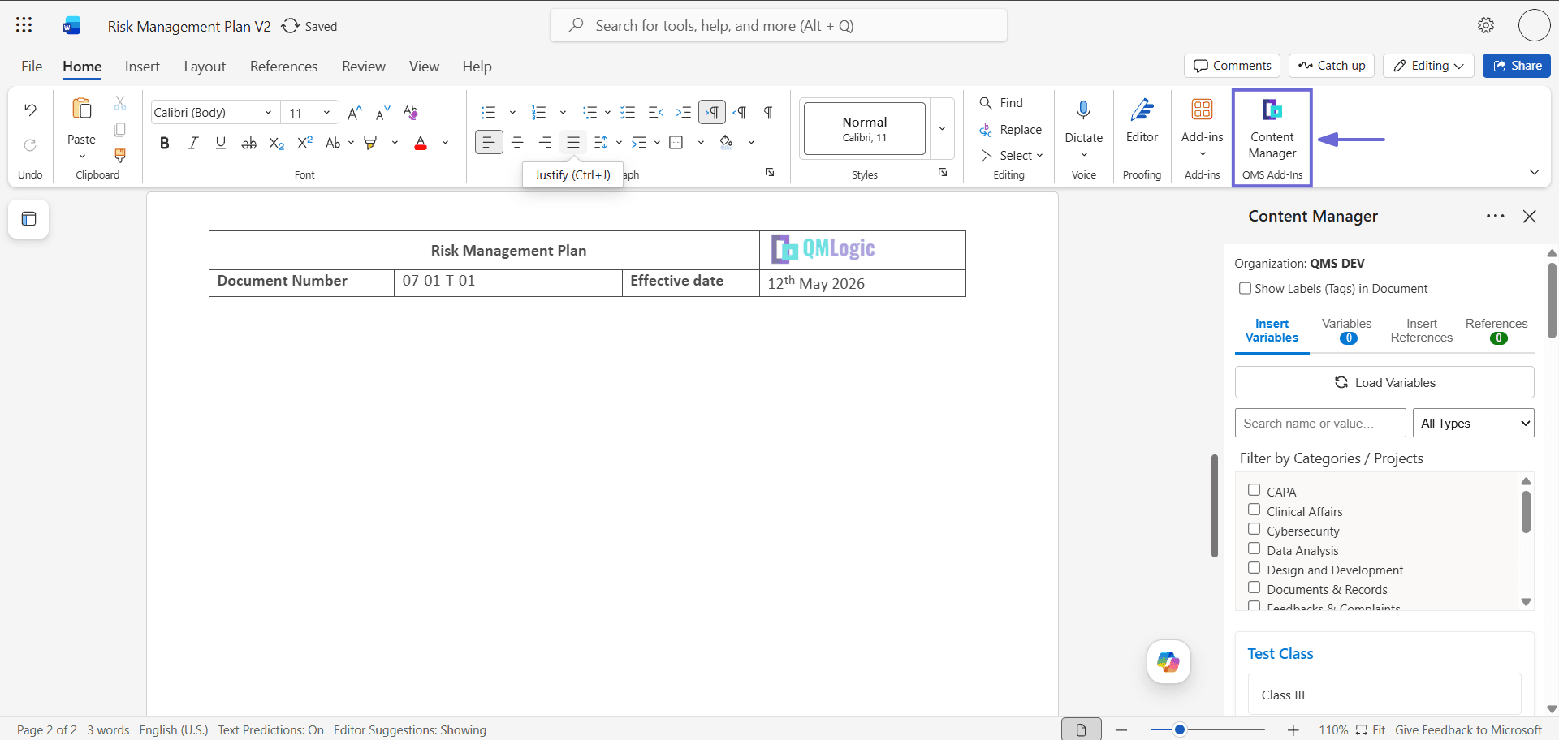The width and height of the screenshot is (1559, 740).
Task: Check the Data Analysis category
Action: pos(1255,549)
